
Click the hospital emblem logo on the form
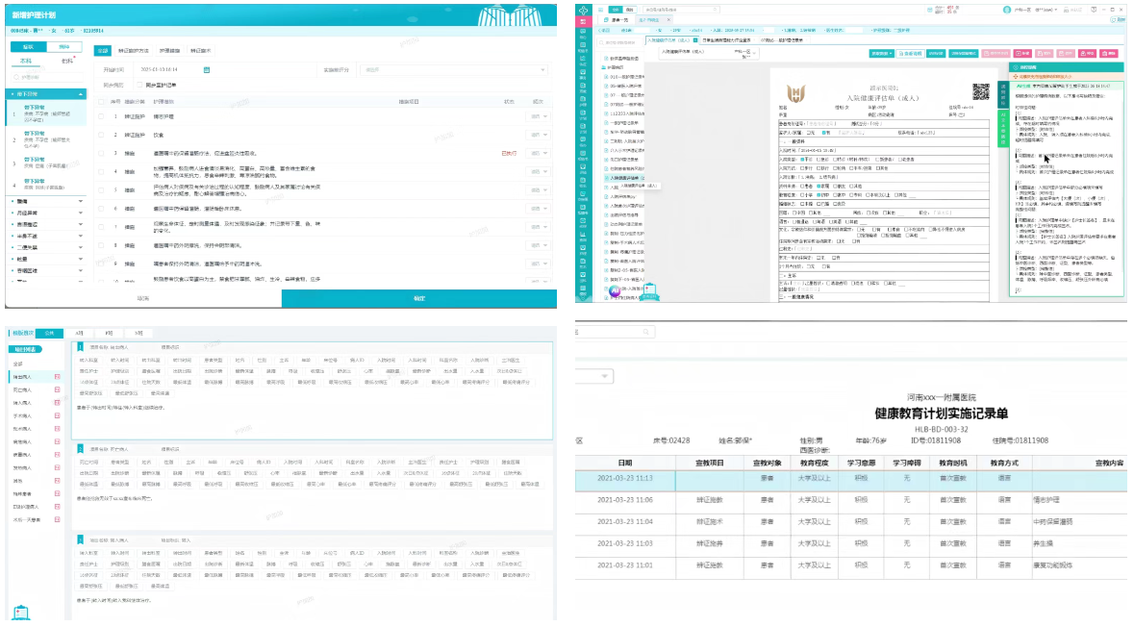[x=794, y=92]
